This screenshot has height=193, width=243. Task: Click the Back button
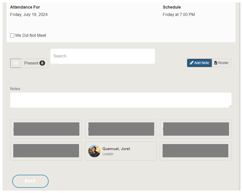(30, 181)
